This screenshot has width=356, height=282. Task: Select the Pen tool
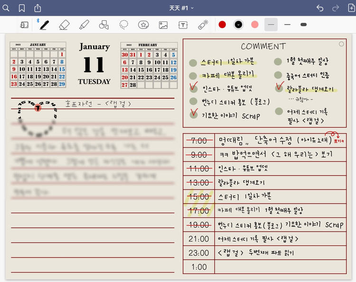pyautogui.click(x=45, y=25)
